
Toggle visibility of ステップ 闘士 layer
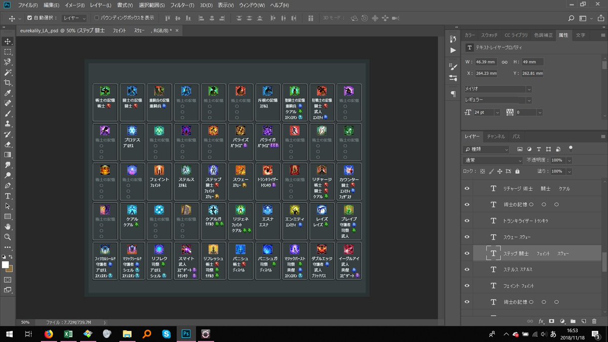pyautogui.click(x=467, y=253)
